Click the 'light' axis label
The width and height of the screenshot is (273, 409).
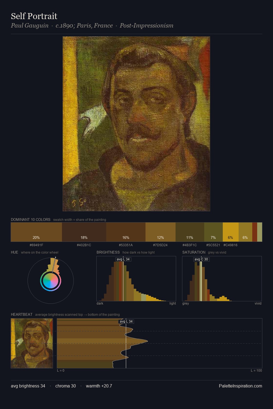point(173,303)
